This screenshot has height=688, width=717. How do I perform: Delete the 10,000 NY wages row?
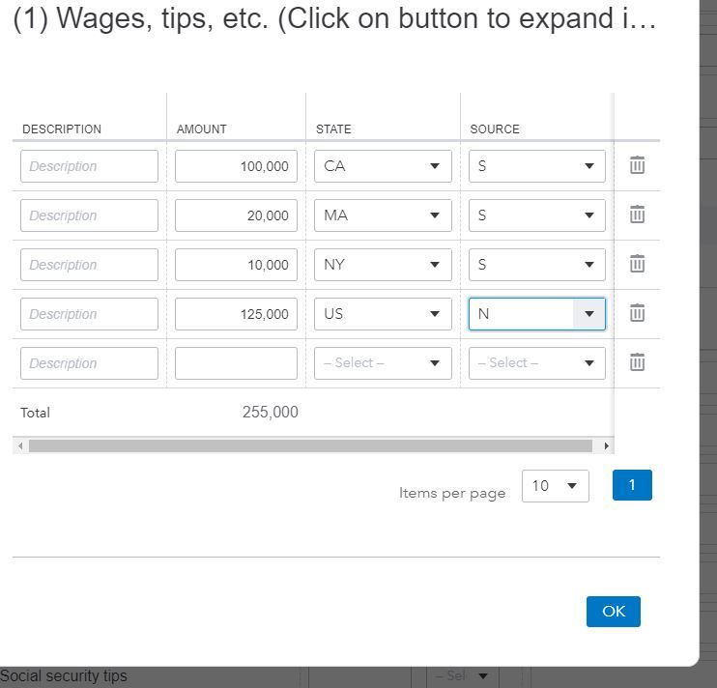(x=637, y=265)
